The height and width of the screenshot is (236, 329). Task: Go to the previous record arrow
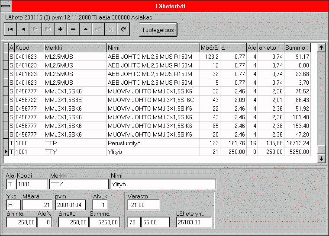23,29
